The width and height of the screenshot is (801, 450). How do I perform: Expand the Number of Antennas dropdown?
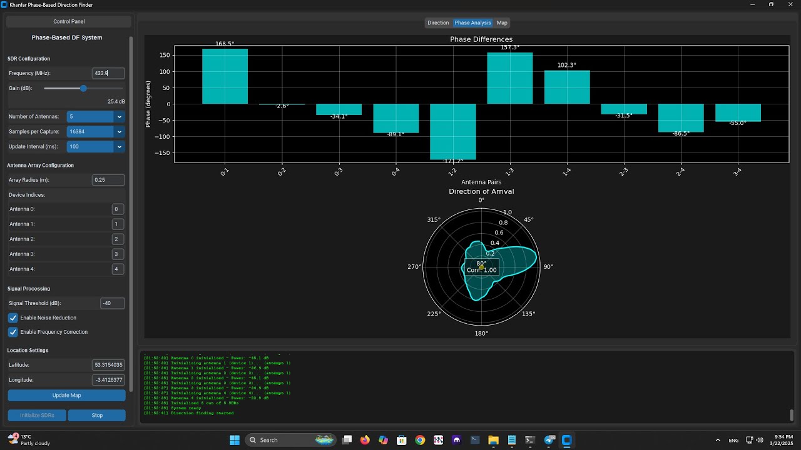click(x=119, y=117)
